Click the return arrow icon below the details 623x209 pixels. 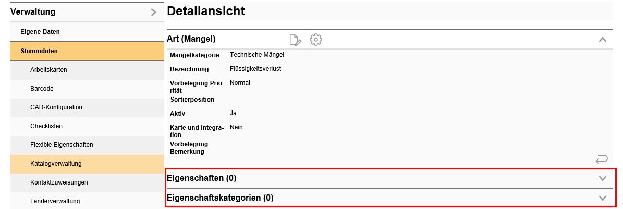[x=602, y=158]
